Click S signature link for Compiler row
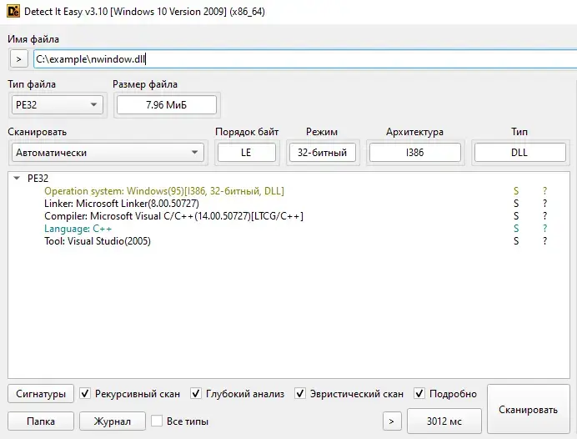The width and height of the screenshot is (577, 439). click(516, 216)
